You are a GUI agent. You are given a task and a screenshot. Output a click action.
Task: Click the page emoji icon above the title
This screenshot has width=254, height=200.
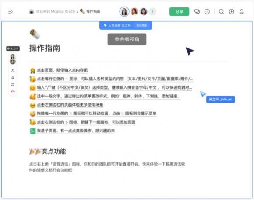[35, 34]
